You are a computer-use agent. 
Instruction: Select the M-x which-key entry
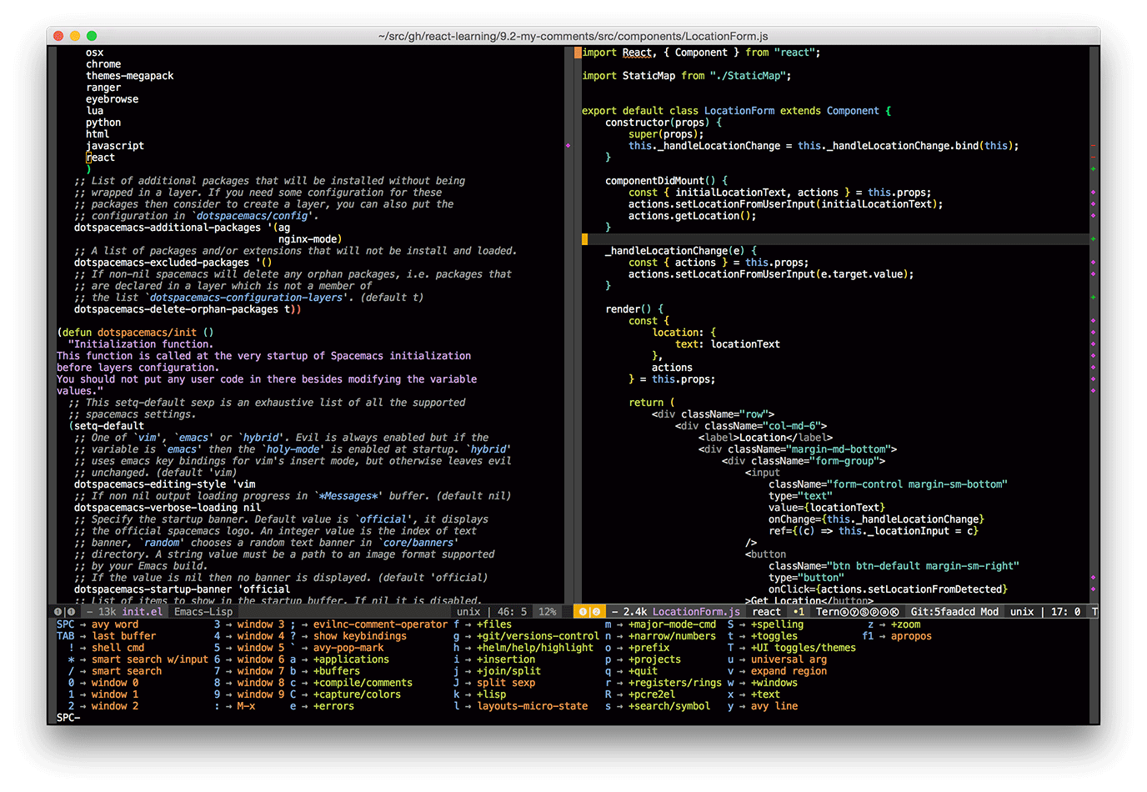point(246,706)
